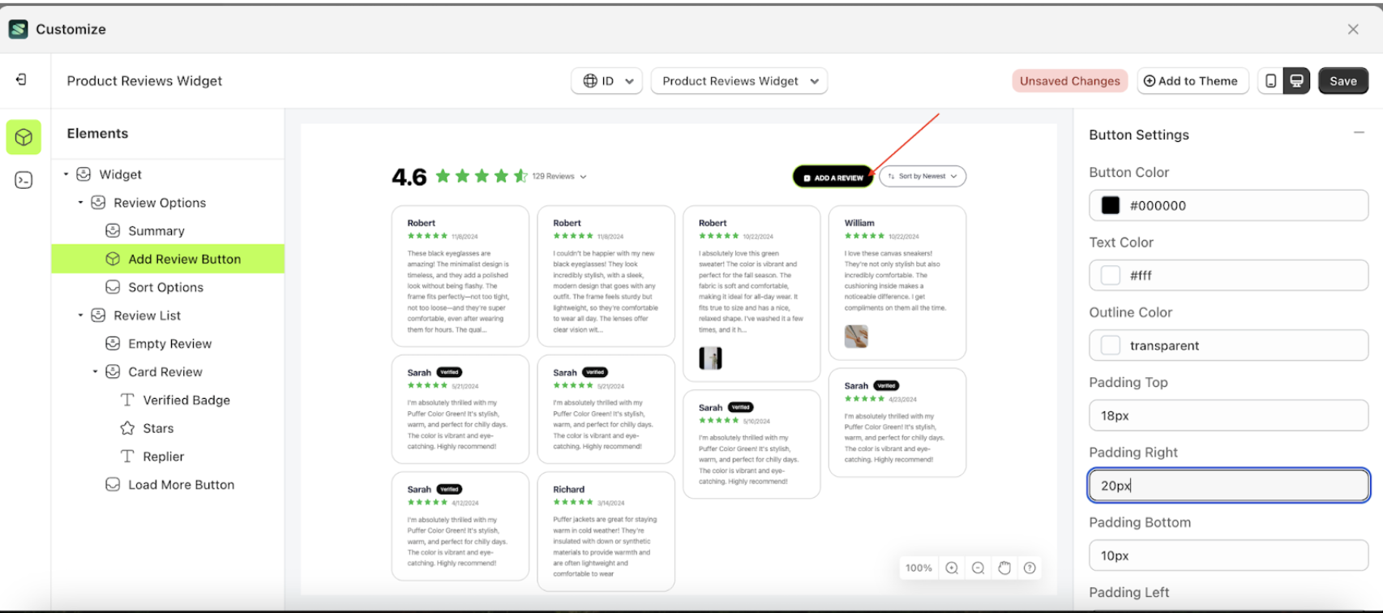Click the Verified Badge text icon
Viewport: 1383px width, 613px height.
(127, 400)
